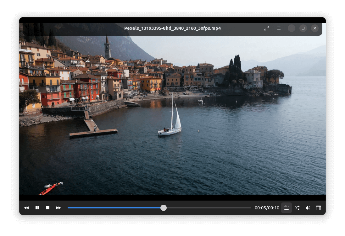Click the minimize window button
Screen dimensions: 345x236
coord(291,28)
